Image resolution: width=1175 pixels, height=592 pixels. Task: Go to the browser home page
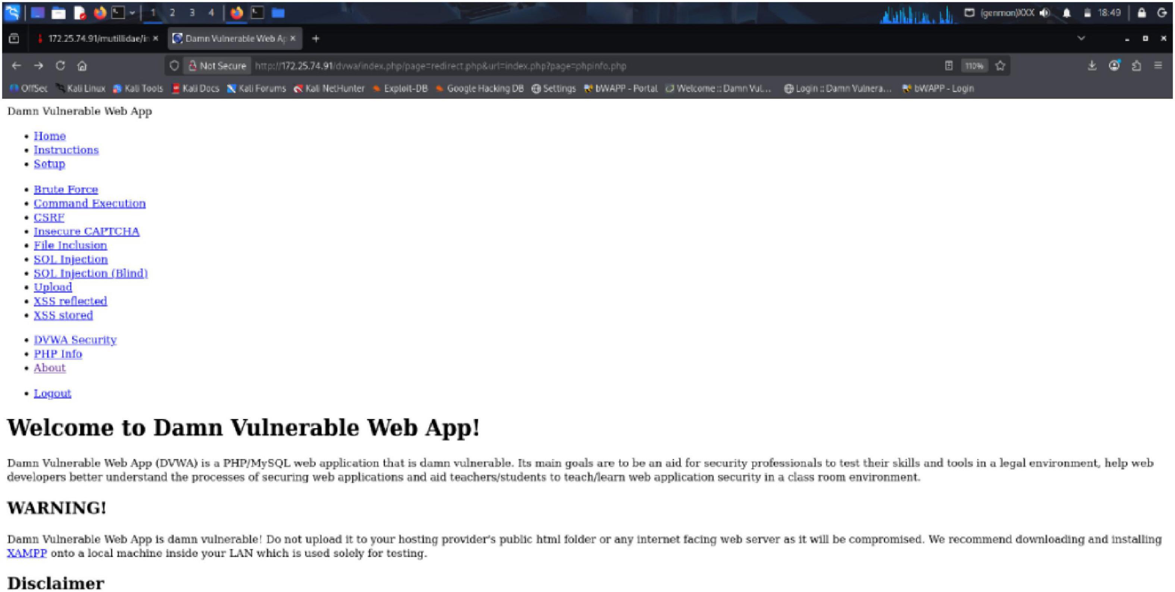point(82,66)
